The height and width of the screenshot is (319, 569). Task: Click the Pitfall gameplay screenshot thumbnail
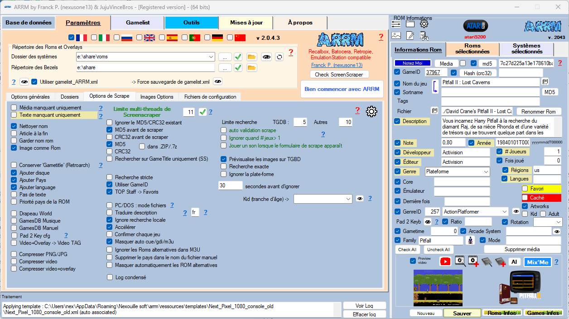point(438,288)
